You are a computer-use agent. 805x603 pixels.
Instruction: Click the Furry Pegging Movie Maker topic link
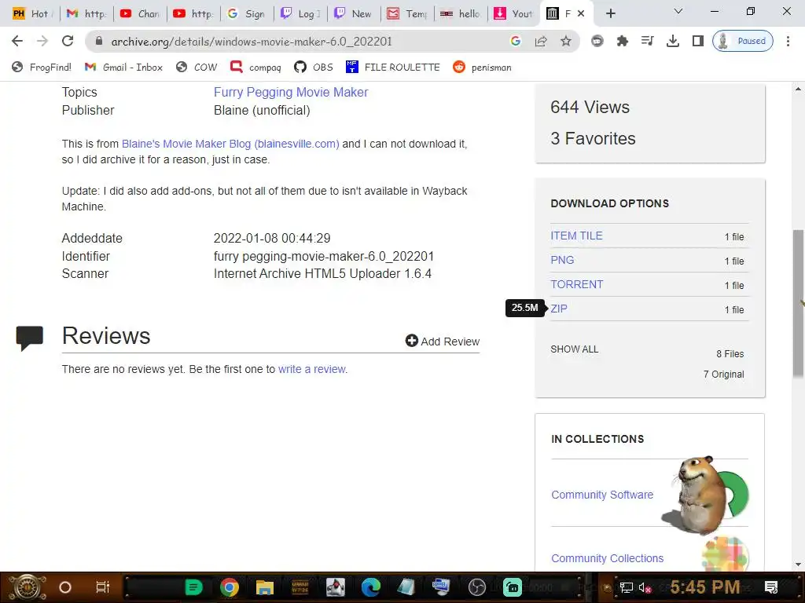point(291,93)
